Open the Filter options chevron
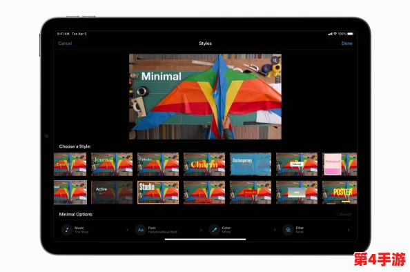 349,230
